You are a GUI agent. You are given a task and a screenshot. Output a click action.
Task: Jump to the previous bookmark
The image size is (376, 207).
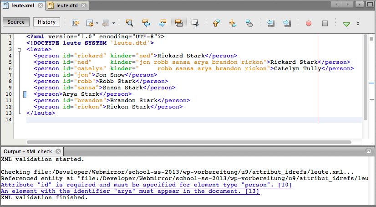216,23
